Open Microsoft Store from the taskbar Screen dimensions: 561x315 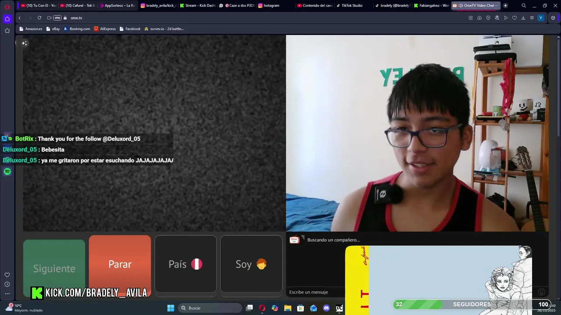tap(301, 308)
